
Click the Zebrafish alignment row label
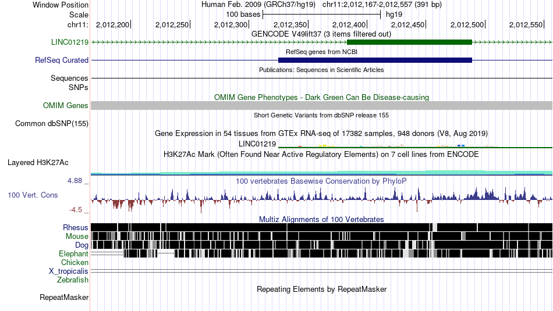click(73, 280)
